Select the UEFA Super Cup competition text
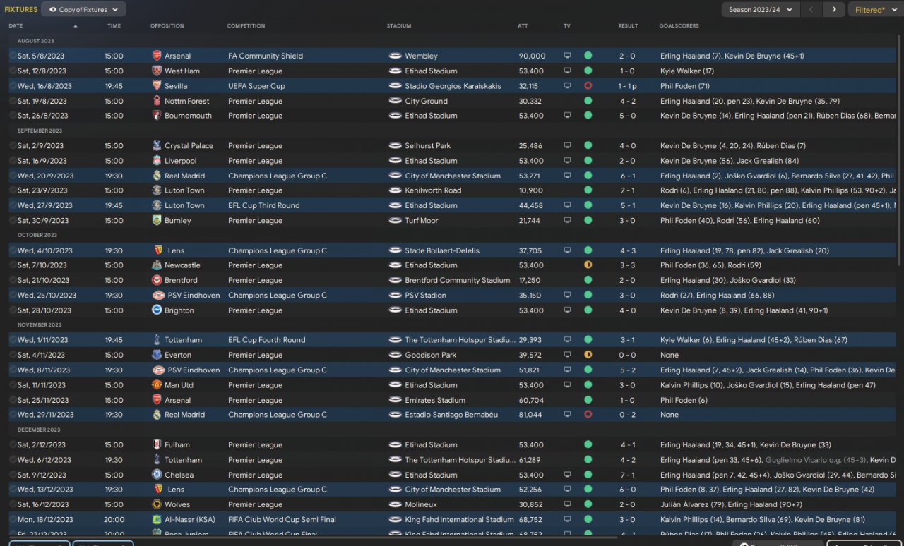The width and height of the screenshot is (904, 546). point(256,85)
